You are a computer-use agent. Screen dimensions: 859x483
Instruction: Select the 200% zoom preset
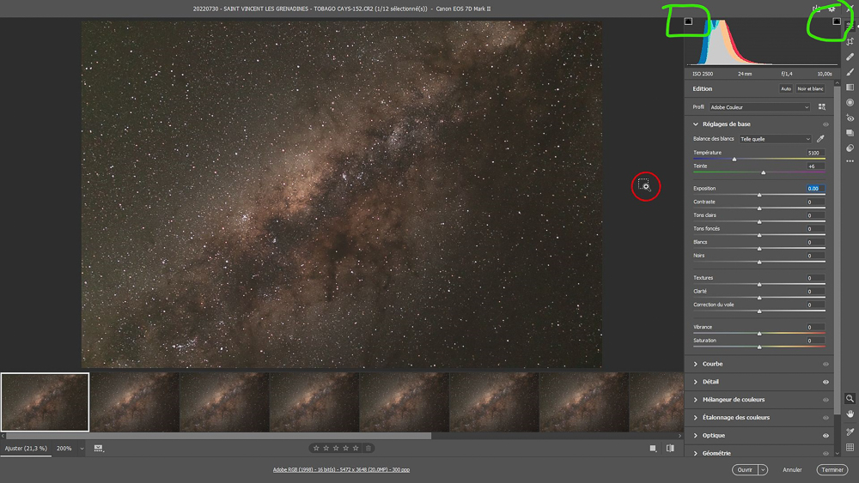pyautogui.click(x=64, y=449)
